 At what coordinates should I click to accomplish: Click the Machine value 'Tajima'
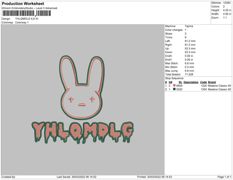click(189, 26)
